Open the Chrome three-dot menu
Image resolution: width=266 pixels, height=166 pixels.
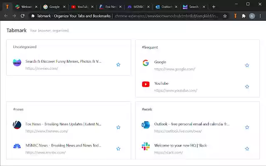pyautogui.click(x=260, y=16)
